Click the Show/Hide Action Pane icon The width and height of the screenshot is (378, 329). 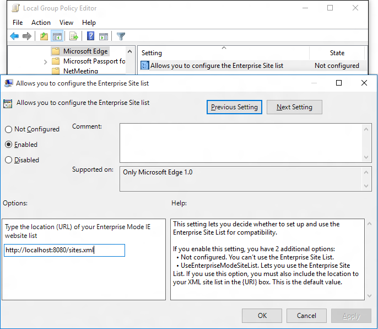click(x=104, y=36)
